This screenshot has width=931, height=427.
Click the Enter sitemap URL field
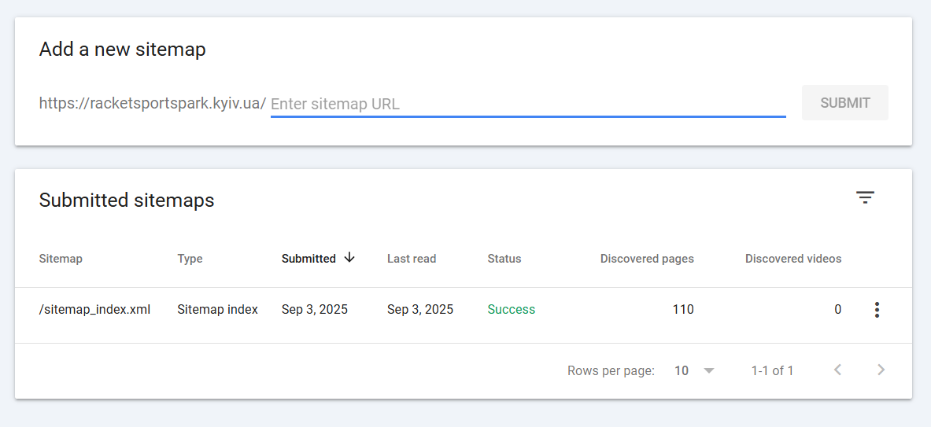[x=528, y=104]
